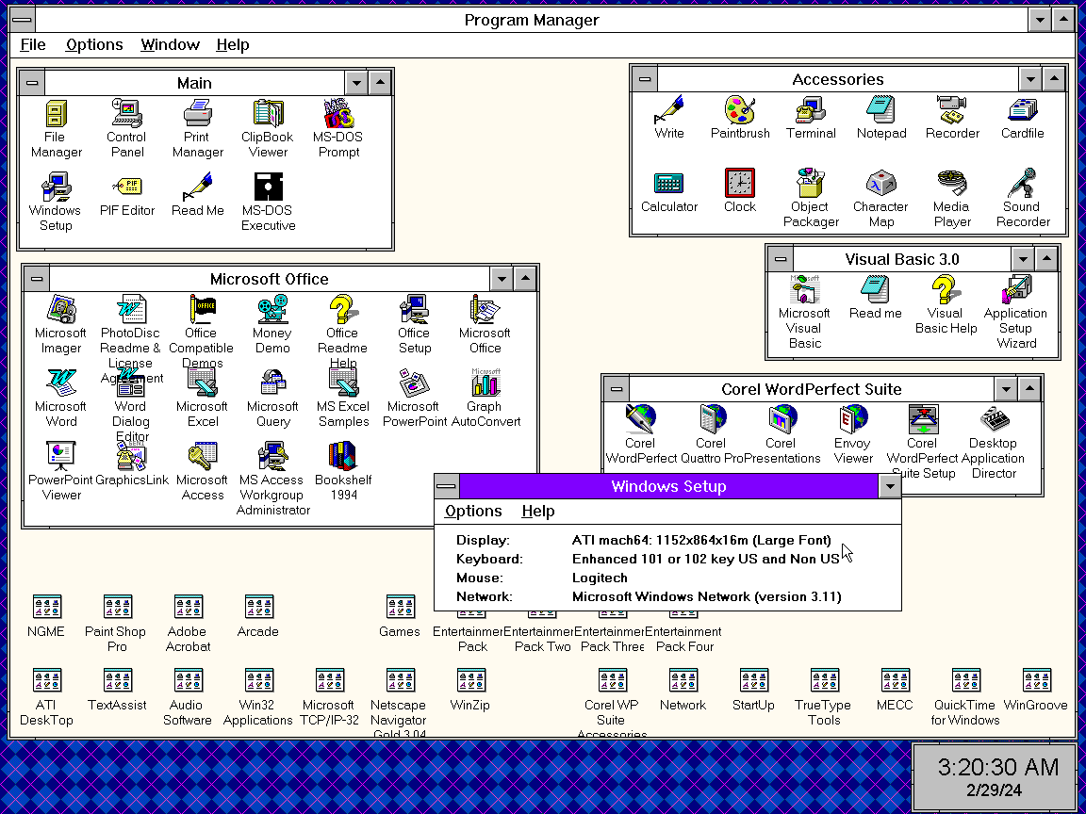Launch Control Panel from Main group
Image resolution: width=1086 pixels, height=814 pixels.
pos(126,113)
